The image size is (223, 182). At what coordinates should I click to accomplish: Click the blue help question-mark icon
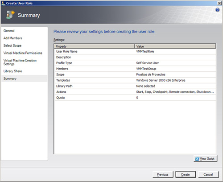tap(218, 10)
